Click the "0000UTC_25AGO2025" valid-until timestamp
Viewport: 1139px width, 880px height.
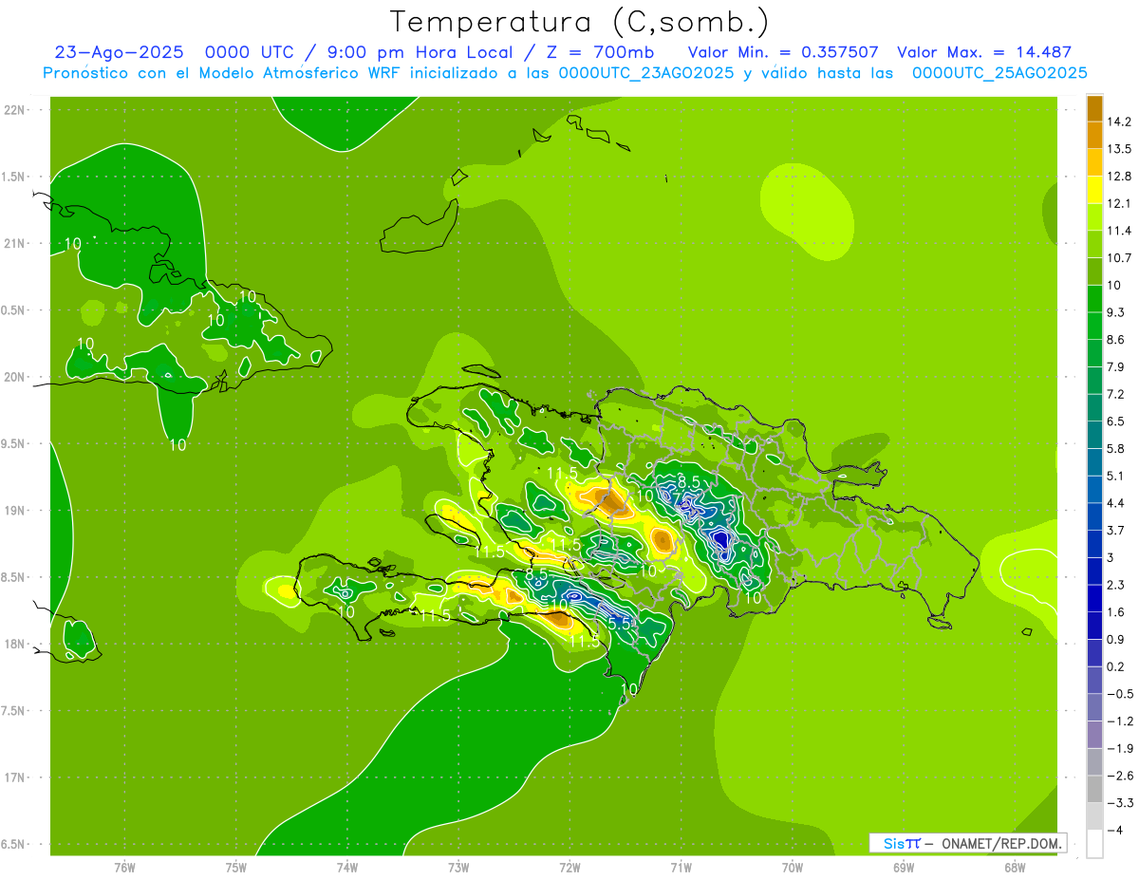pos(999,73)
